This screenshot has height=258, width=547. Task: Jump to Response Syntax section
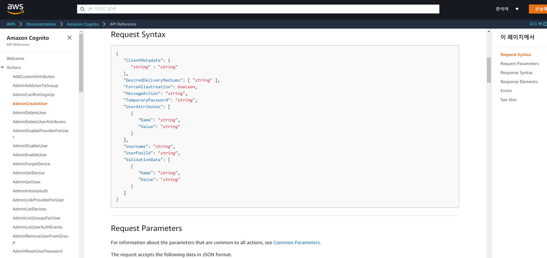click(516, 73)
